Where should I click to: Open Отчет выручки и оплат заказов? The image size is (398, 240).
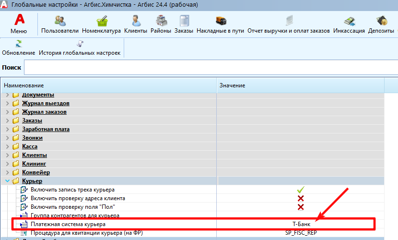pyautogui.click(x=288, y=25)
